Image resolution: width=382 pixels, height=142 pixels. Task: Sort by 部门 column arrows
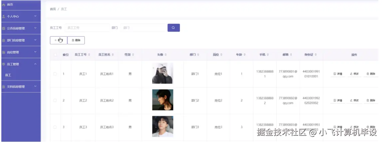[198, 55]
